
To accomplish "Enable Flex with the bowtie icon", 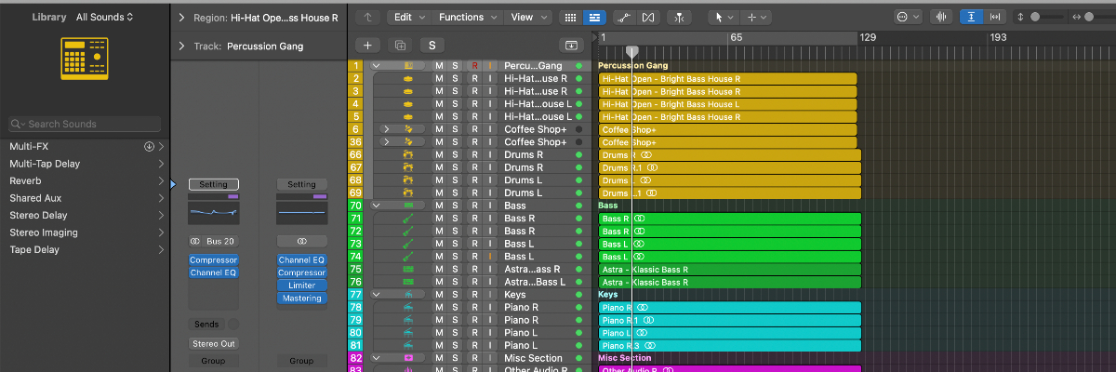I will (x=648, y=17).
